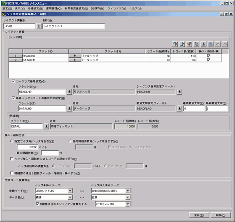Open ウィンドウ(W) menu
This screenshot has height=222, width=235.
(x=117, y=8)
